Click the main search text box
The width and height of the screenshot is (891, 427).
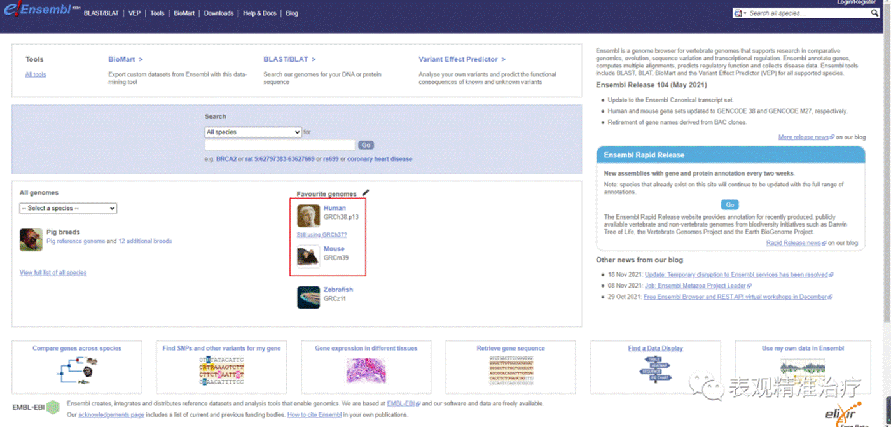click(280, 145)
